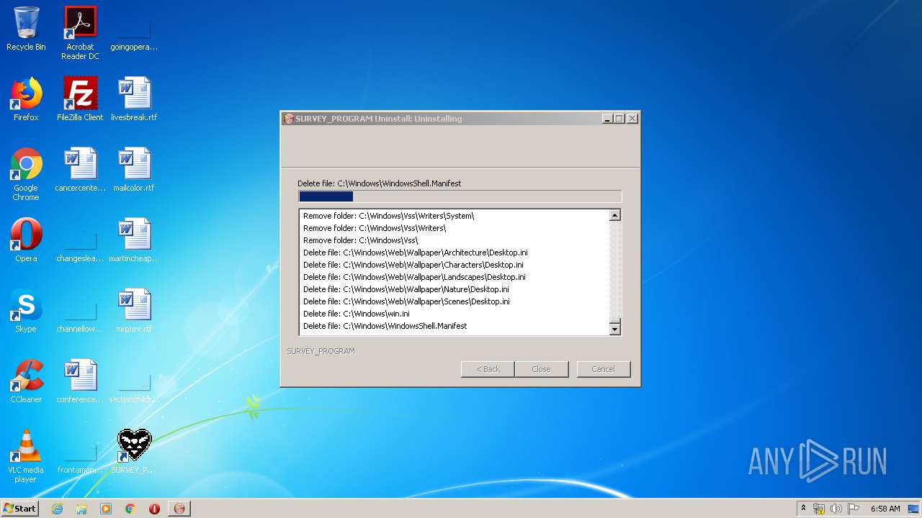Select log row for Architecture\Desktop.ini

(455, 253)
